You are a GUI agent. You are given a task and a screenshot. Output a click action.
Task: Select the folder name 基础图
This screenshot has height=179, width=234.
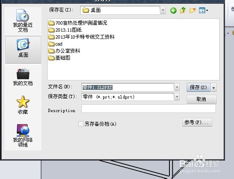[x=63, y=58]
